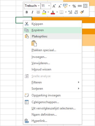Viewport: 95px width, 126px height.
Task: Select Inhoud wissen
Action: [x=53, y=69]
